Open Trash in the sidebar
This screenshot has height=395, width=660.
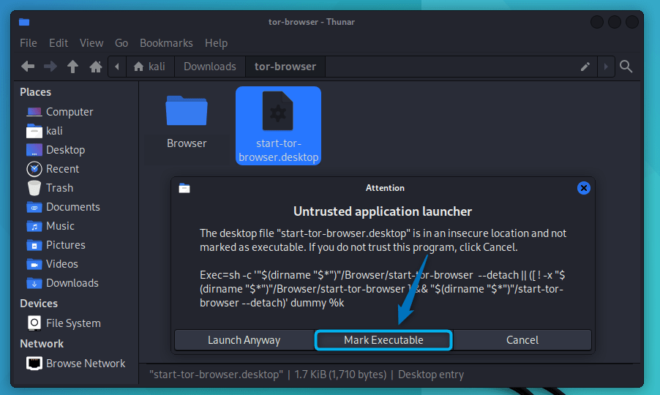tap(59, 187)
